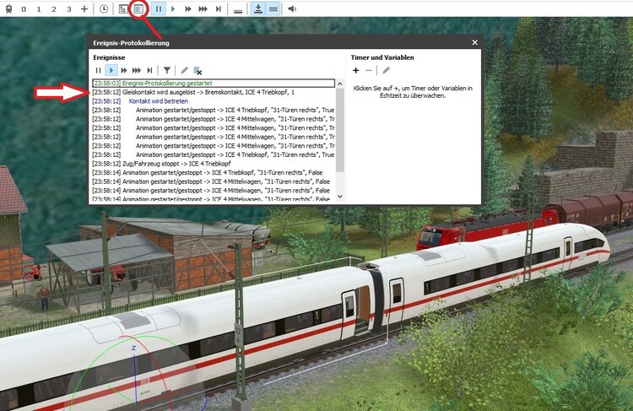
Task: Toggle the snap-to-ground download-style icon
Action: (x=258, y=8)
